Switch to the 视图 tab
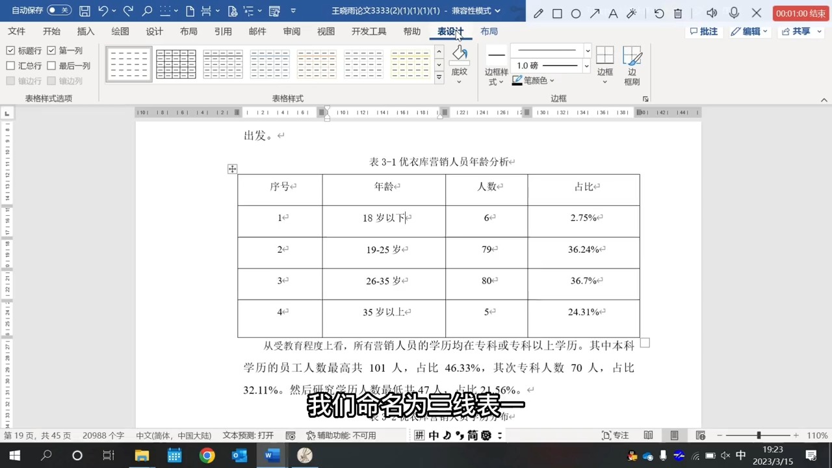 (326, 31)
